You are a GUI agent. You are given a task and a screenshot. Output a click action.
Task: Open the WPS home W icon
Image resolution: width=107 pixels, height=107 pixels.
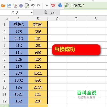(x=53, y=6)
